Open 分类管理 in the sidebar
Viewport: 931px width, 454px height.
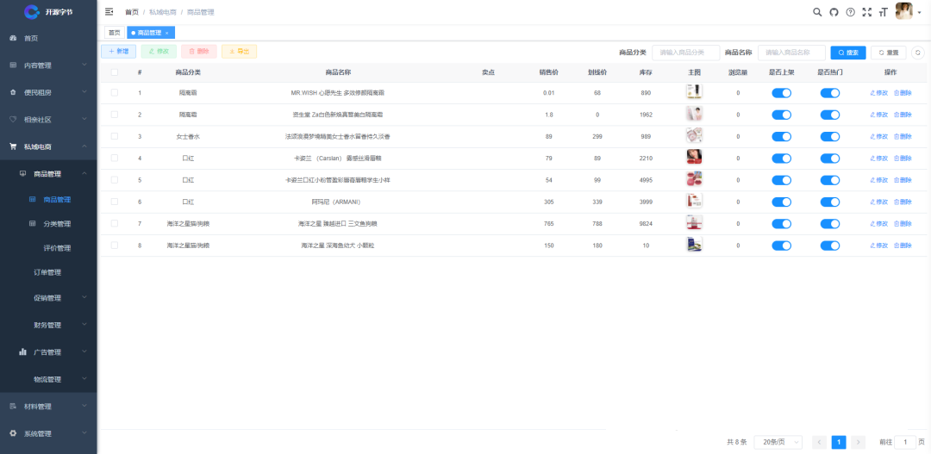coord(57,224)
